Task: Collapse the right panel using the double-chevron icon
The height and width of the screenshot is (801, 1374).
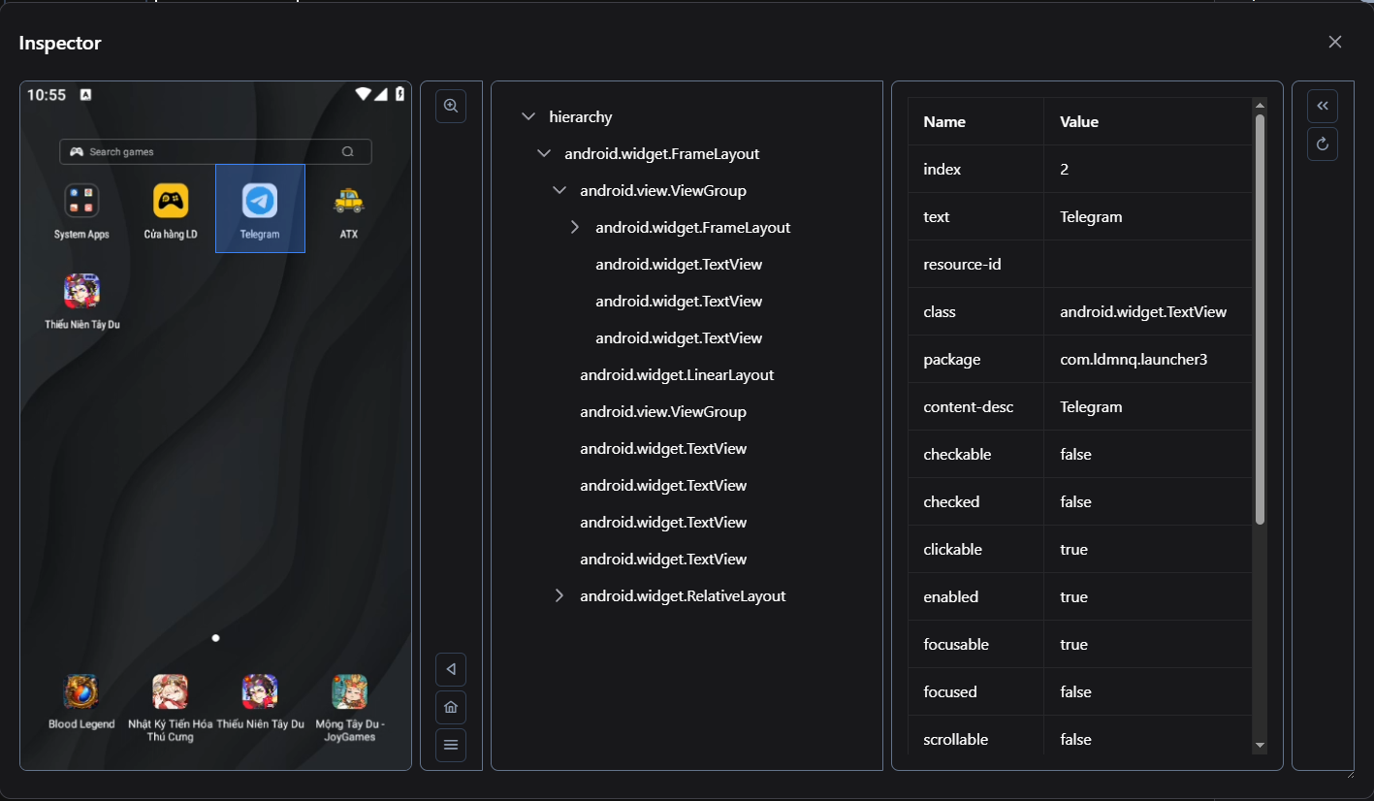Action: point(1322,106)
